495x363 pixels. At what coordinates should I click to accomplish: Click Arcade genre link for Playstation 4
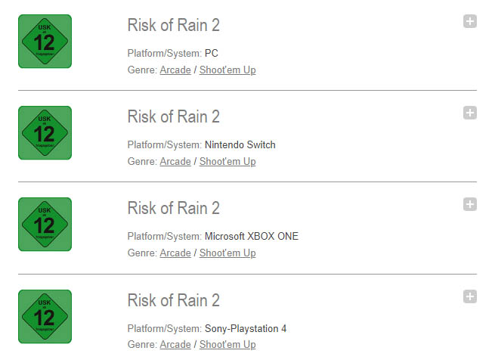click(x=175, y=344)
